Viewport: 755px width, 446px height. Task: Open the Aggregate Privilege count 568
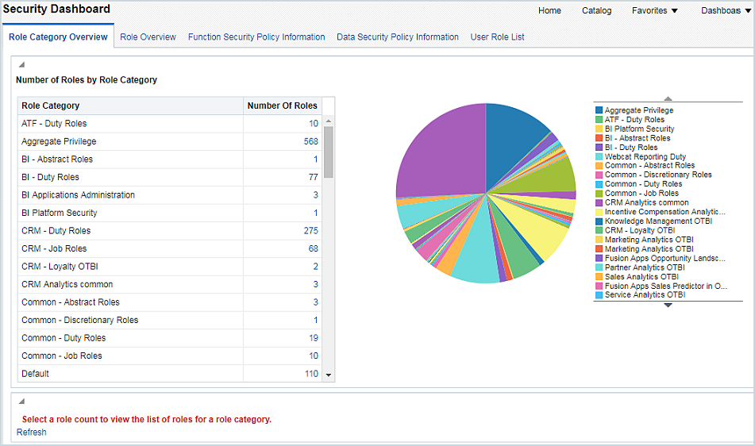[310, 141]
